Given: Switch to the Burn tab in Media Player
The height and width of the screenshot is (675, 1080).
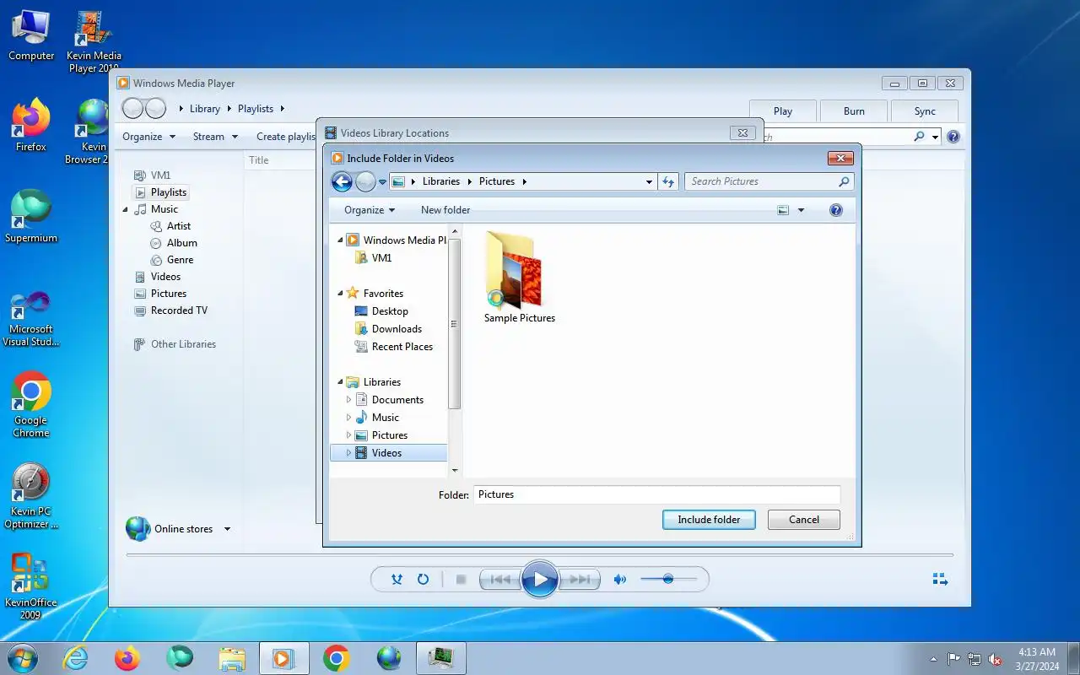Looking at the screenshot, I should coord(854,111).
